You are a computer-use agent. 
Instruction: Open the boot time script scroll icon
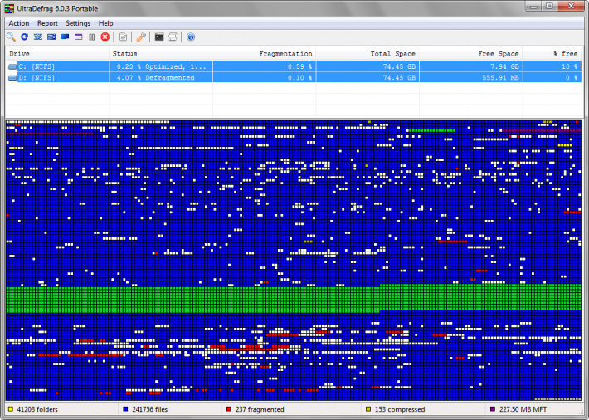point(173,37)
